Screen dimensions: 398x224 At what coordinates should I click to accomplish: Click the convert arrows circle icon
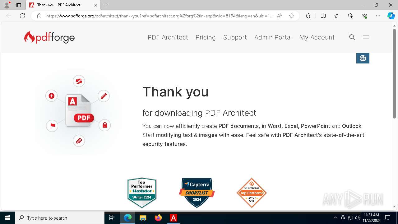point(79,81)
